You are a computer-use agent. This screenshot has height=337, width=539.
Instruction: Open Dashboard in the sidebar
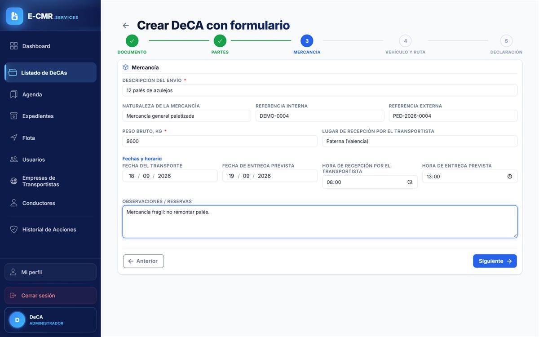[50, 46]
